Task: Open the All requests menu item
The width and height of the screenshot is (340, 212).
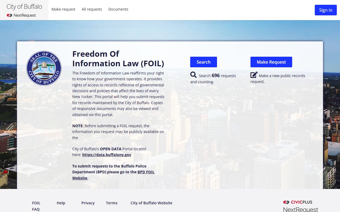Action: 92,9
